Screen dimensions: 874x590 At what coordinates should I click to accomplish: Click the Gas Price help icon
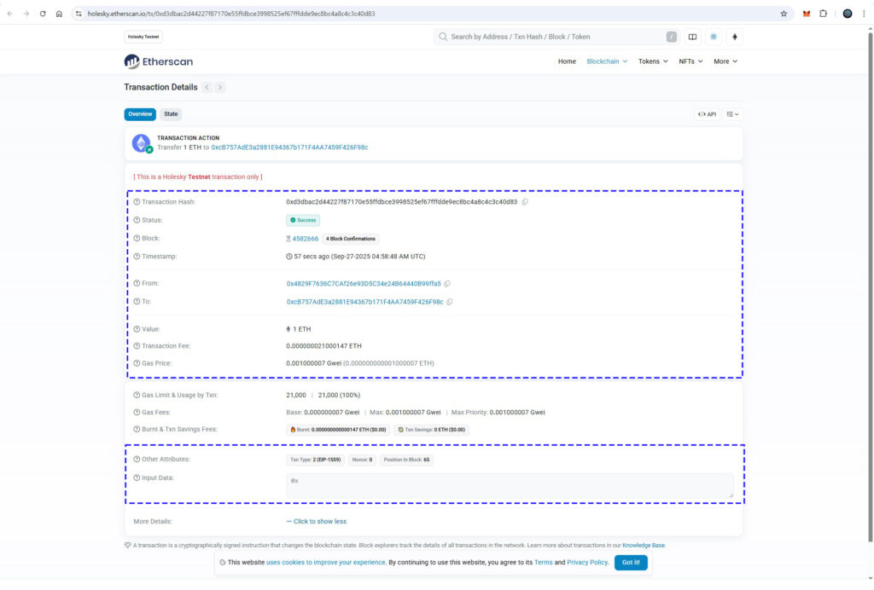point(137,363)
